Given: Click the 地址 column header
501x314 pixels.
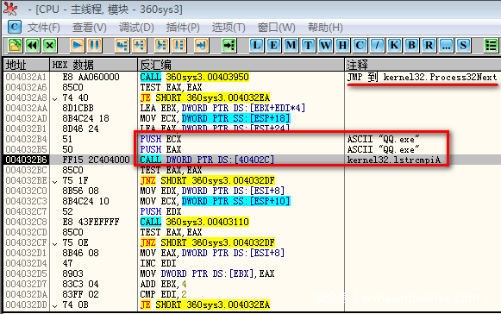Looking at the screenshot, I should pyautogui.click(x=27, y=65).
